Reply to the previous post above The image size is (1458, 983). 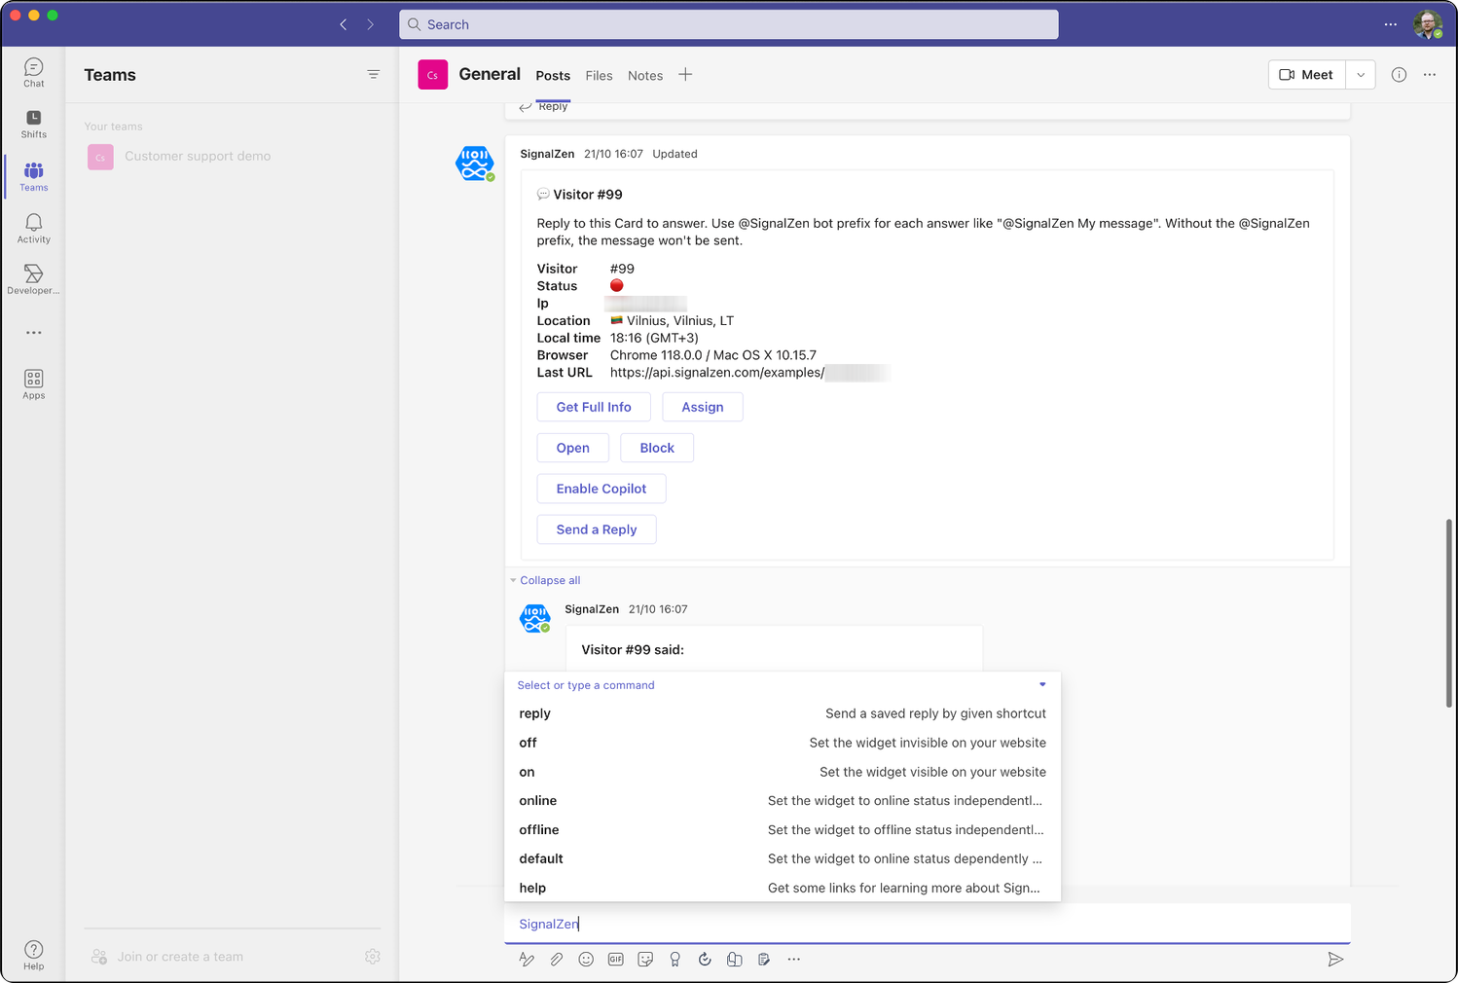[544, 106]
